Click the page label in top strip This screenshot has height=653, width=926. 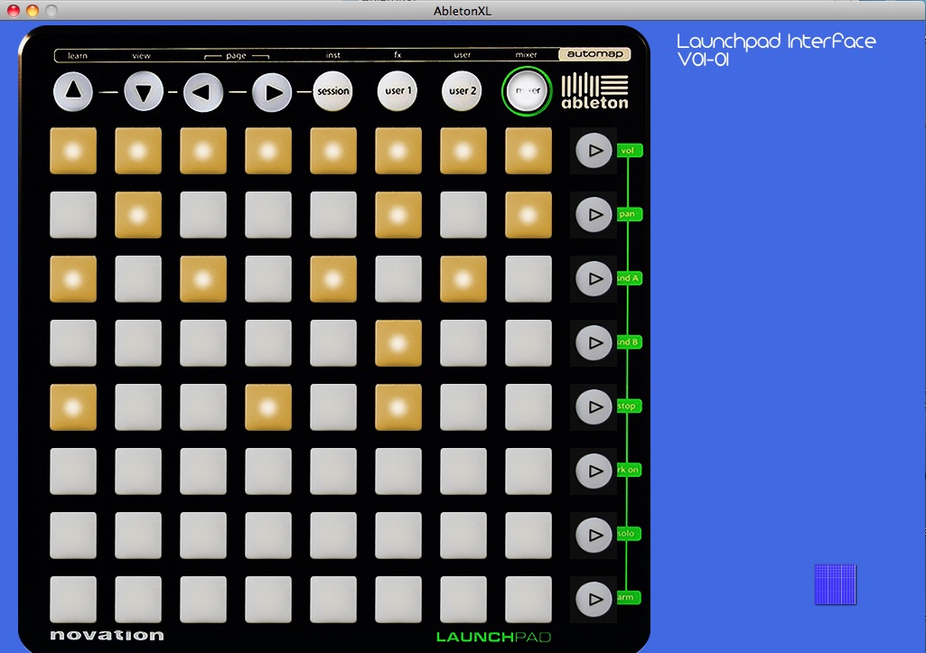(236, 55)
